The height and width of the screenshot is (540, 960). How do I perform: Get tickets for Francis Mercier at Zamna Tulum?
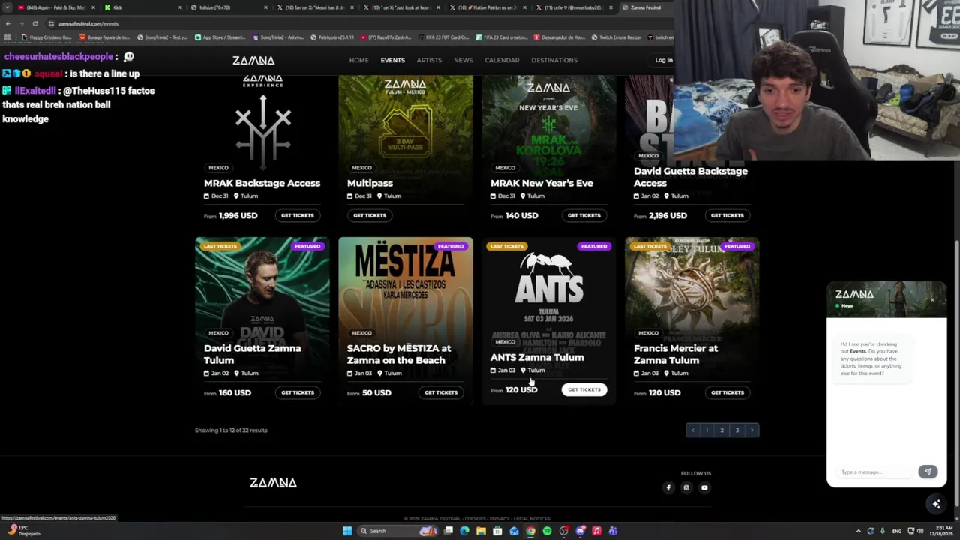[727, 392]
